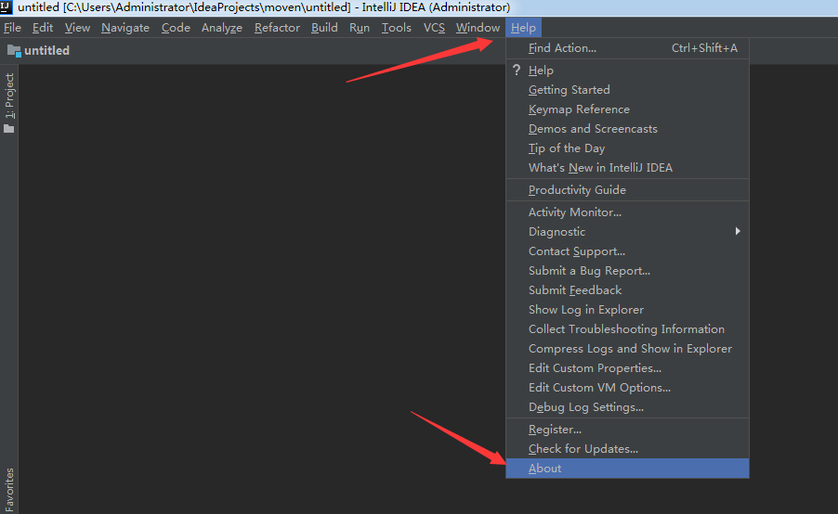Open the View menu

pos(77,28)
